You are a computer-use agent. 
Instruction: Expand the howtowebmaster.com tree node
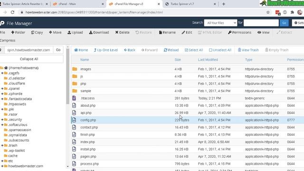click(x=2, y=166)
